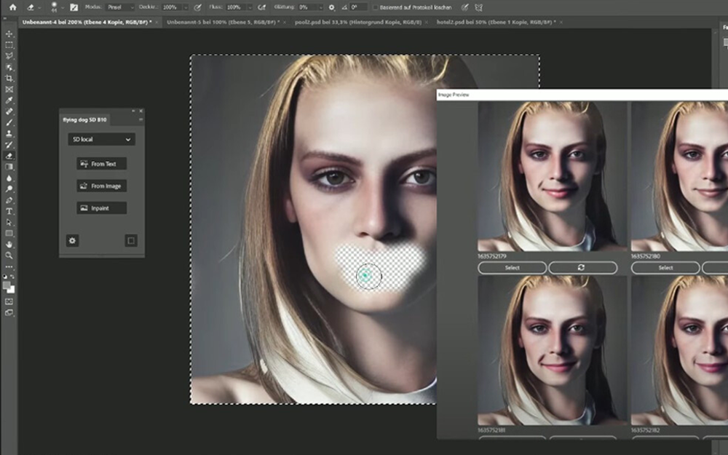Open brush settings panel icon
Viewport: 728px width, 455px height.
coord(74,7)
